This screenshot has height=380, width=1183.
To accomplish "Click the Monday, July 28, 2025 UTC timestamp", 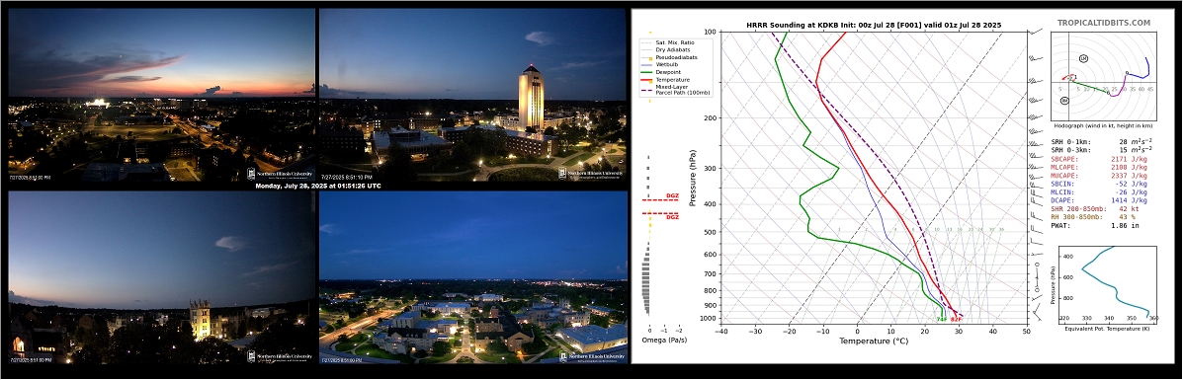I will click(311, 186).
